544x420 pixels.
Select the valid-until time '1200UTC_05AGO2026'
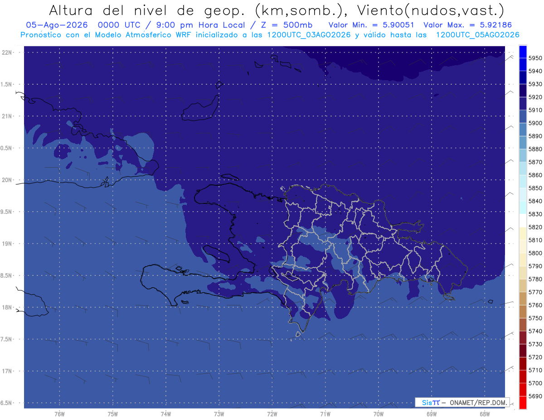(477, 35)
